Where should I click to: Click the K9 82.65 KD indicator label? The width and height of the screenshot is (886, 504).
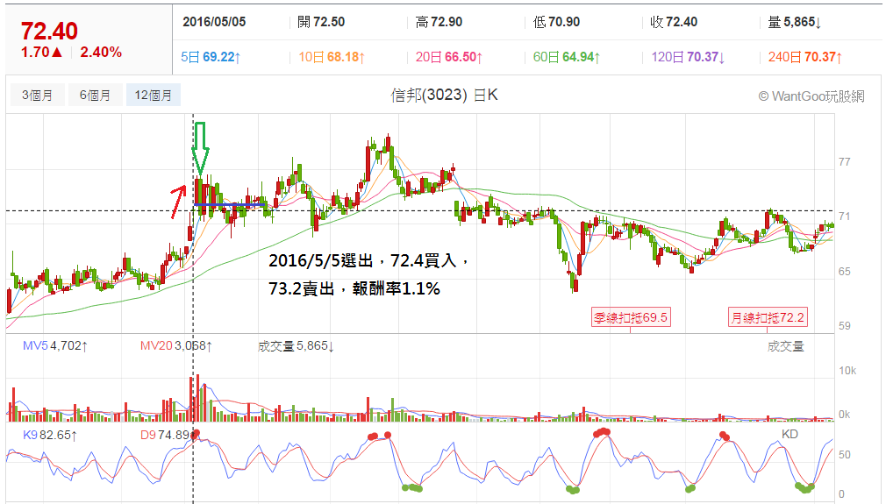(50, 435)
